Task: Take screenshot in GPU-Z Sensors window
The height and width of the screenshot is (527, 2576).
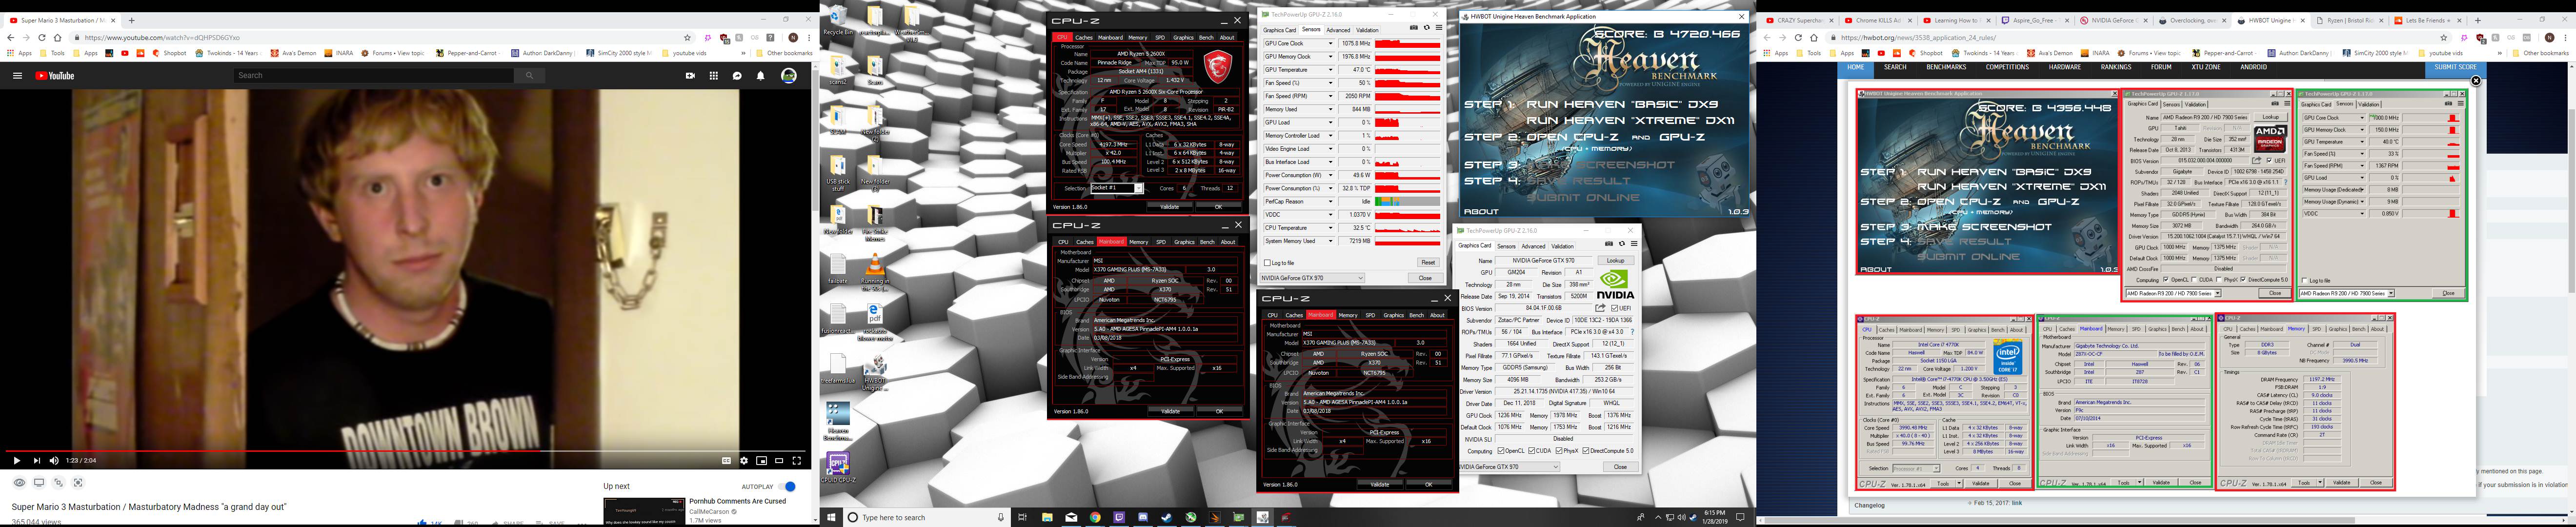Action: (x=1413, y=28)
